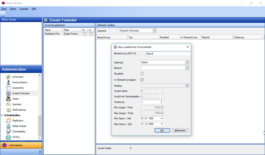Open the eFormulare sidebar icon

(x=9, y=77)
